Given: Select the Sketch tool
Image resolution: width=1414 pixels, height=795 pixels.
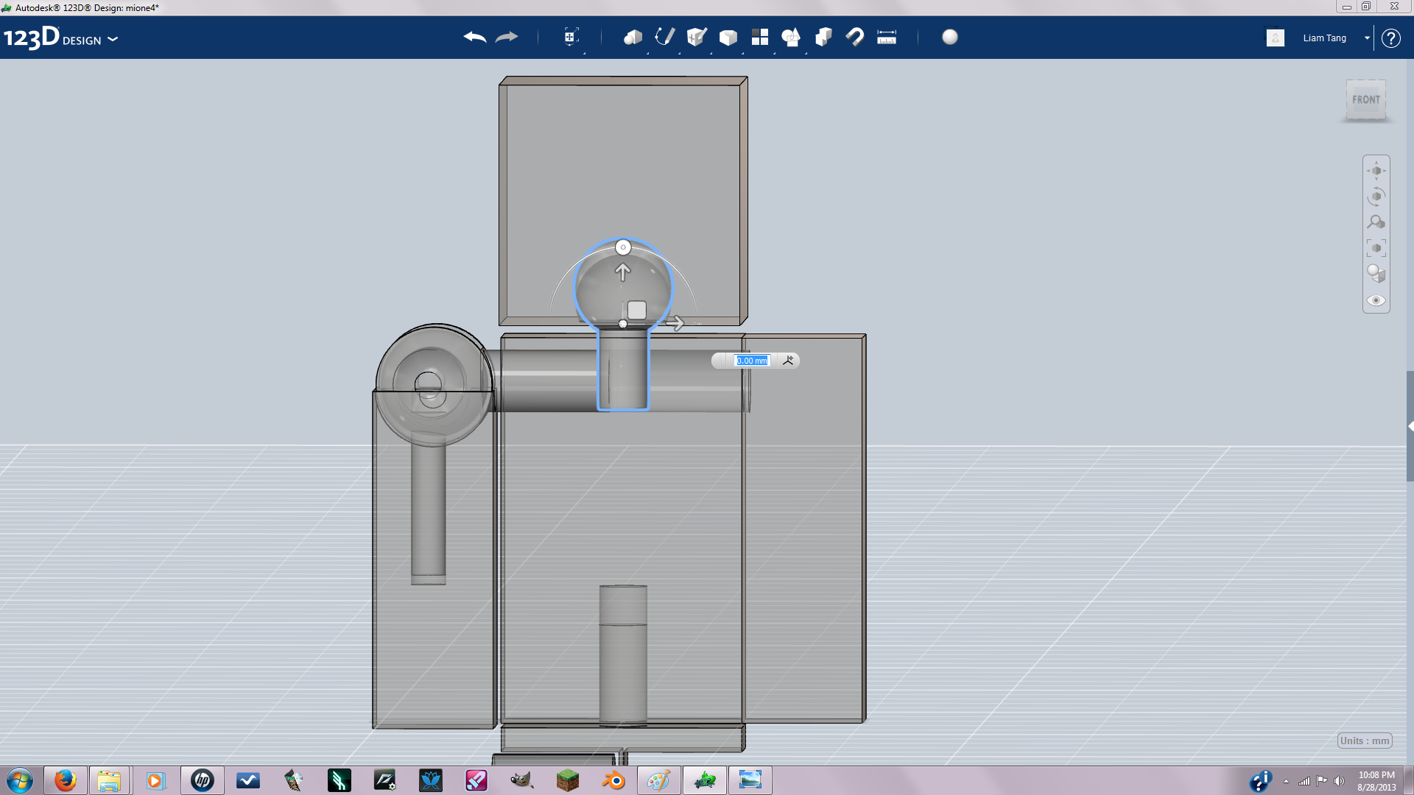Looking at the screenshot, I should point(665,37).
